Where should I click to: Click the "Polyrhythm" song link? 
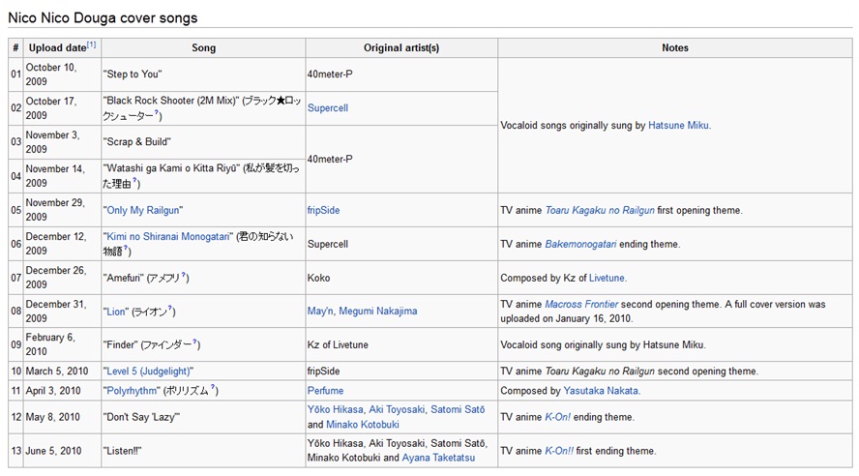(134, 391)
